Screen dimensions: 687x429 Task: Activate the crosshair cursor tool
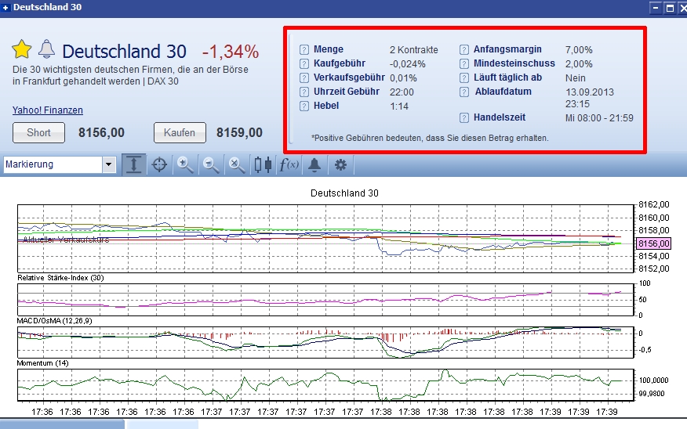point(159,165)
